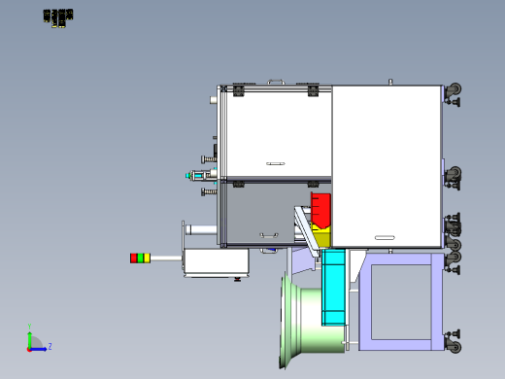505x379 pixels.
Task: Click the handle slot on right cabinet panel
Action: (385, 238)
